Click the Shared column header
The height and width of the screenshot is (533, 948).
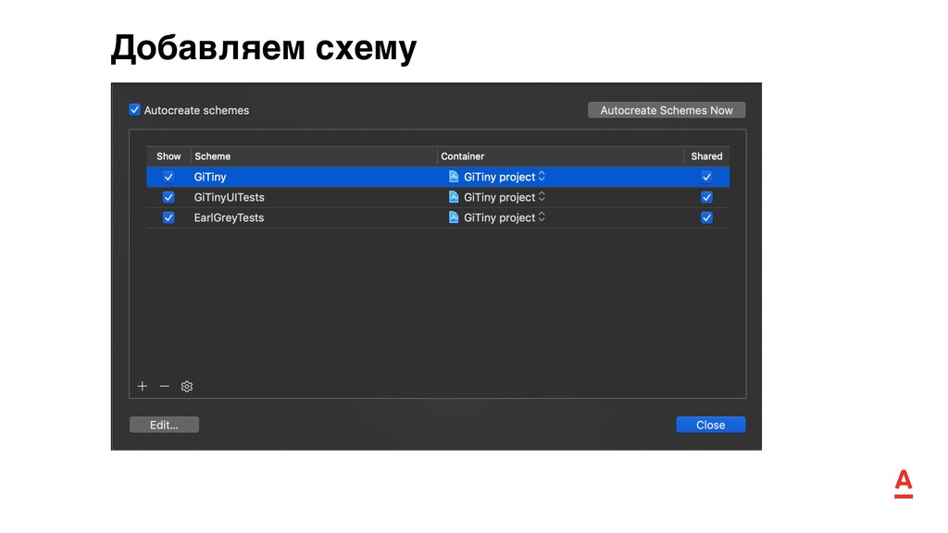[x=706, y=156]
